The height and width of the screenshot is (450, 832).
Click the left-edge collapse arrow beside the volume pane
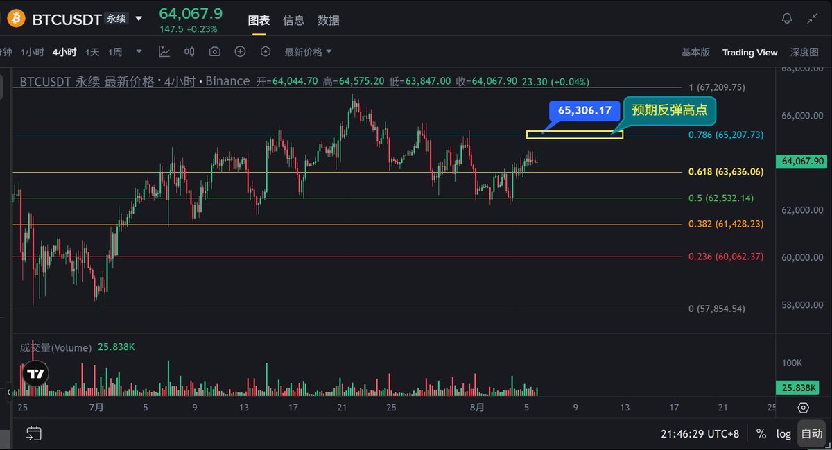pyautogui.click(x=9, y=392)
